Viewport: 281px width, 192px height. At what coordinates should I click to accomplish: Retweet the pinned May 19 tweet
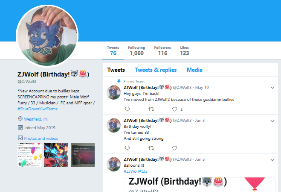point(151,109)
